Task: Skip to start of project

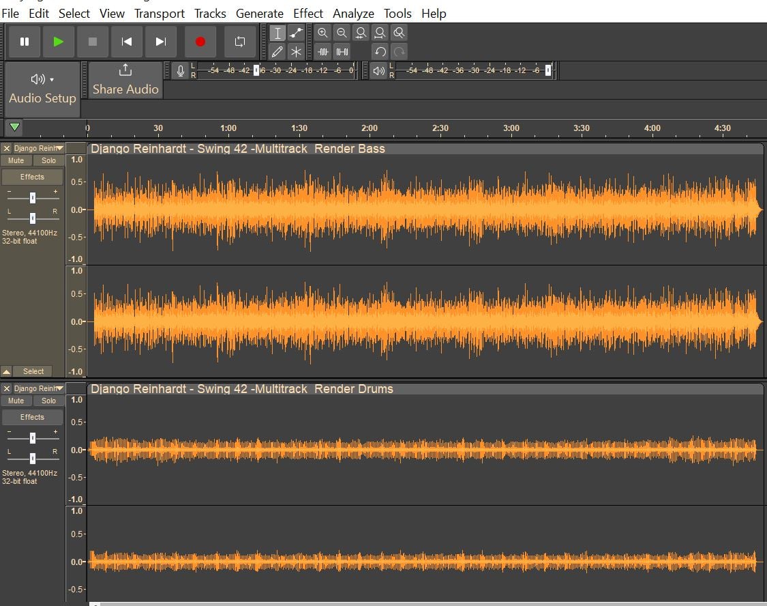Action: point(127,42)
